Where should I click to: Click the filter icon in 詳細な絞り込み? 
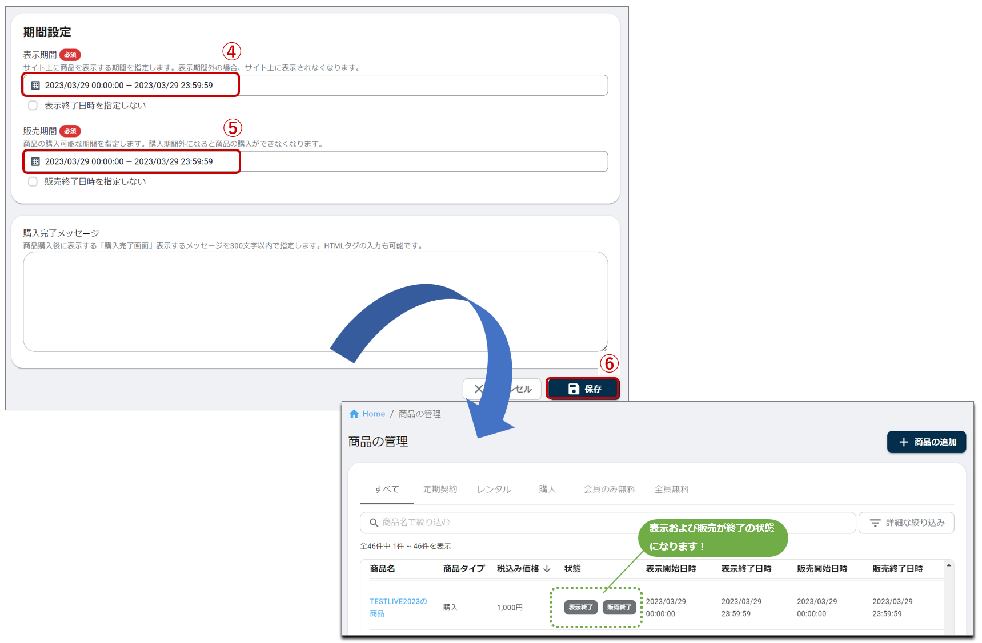click(x=875, y=523)
